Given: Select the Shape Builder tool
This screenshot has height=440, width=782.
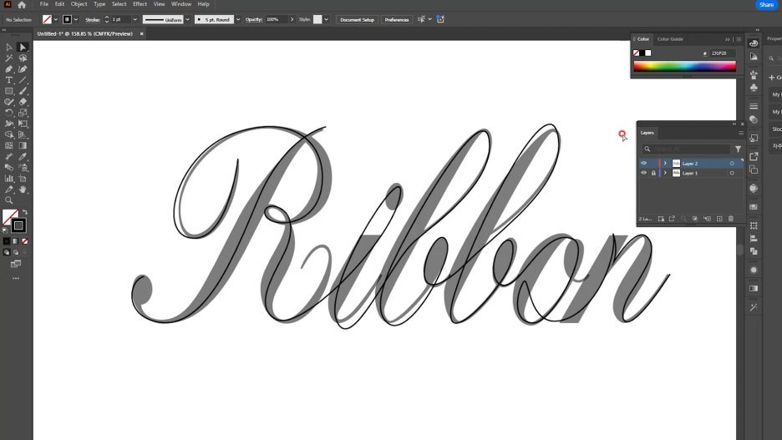Looking at the screenshot, I should [x=9, y=135].
